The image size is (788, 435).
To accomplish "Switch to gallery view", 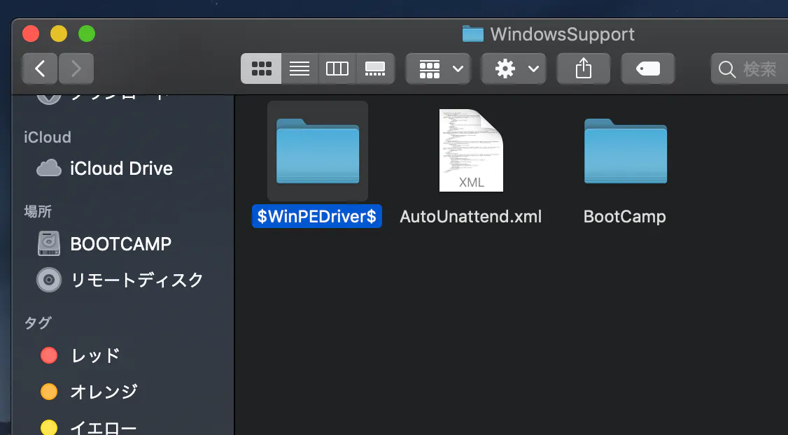I will [375, 69].
